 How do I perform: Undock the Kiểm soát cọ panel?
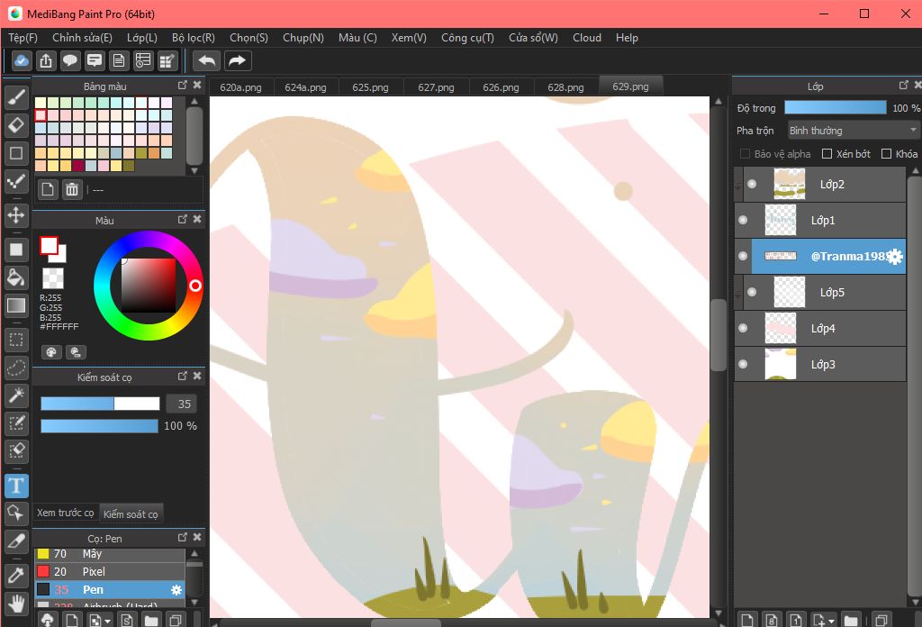(x=182, y=376)
